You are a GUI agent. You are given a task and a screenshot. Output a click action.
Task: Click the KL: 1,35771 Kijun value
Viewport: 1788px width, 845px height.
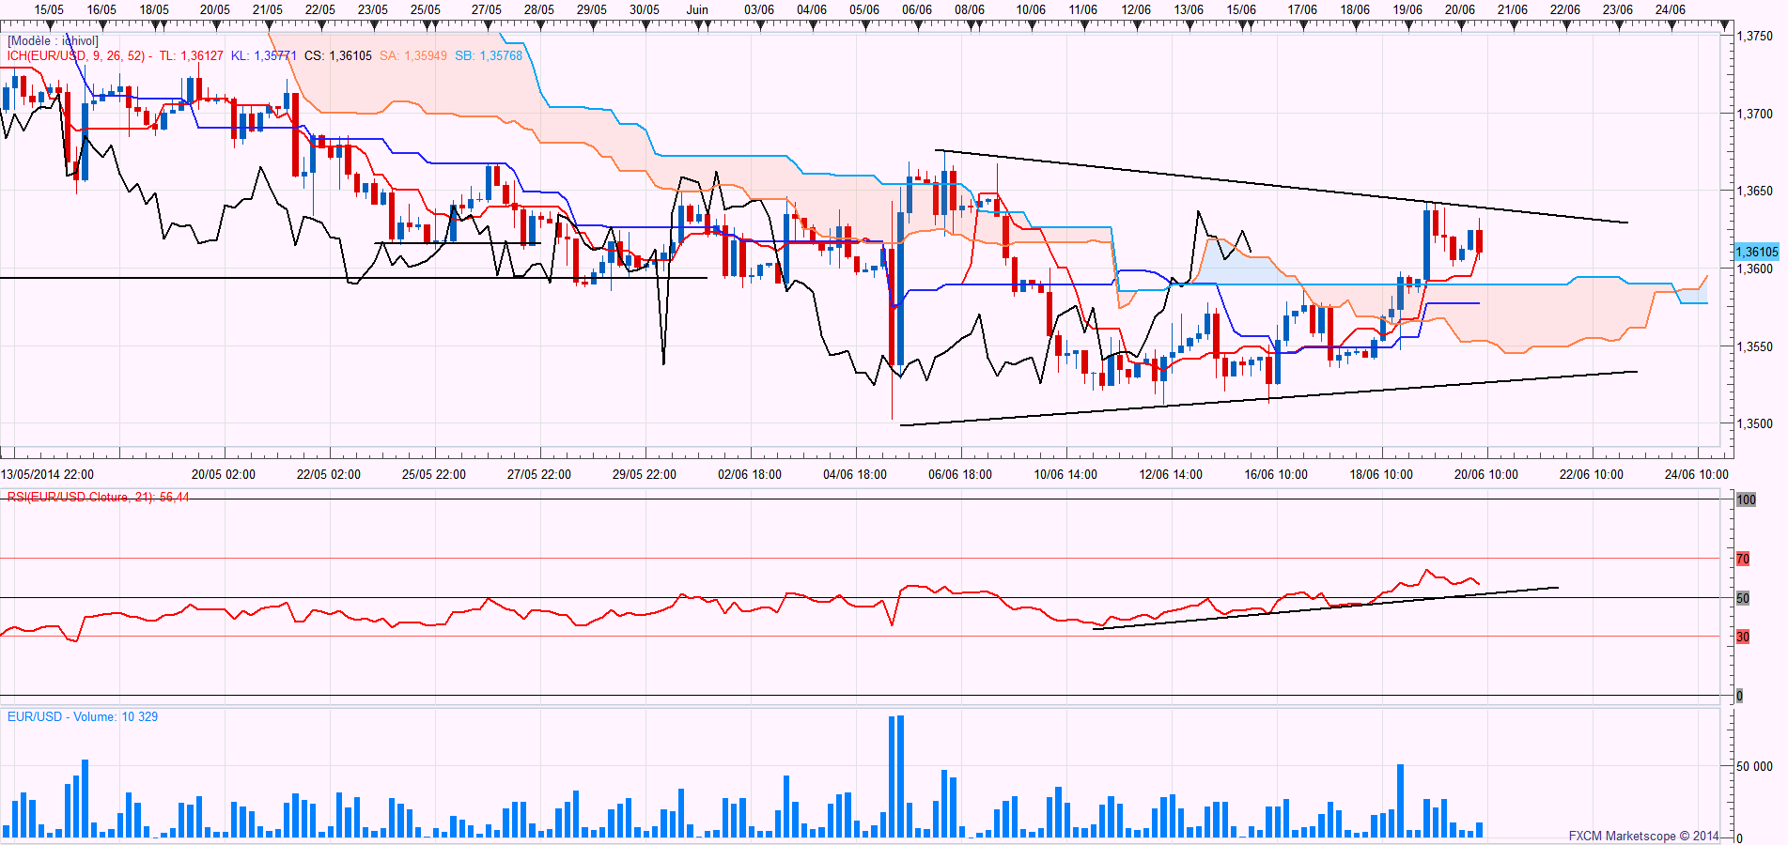263,56
